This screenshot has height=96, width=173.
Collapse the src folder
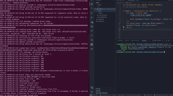click(105, 7)
